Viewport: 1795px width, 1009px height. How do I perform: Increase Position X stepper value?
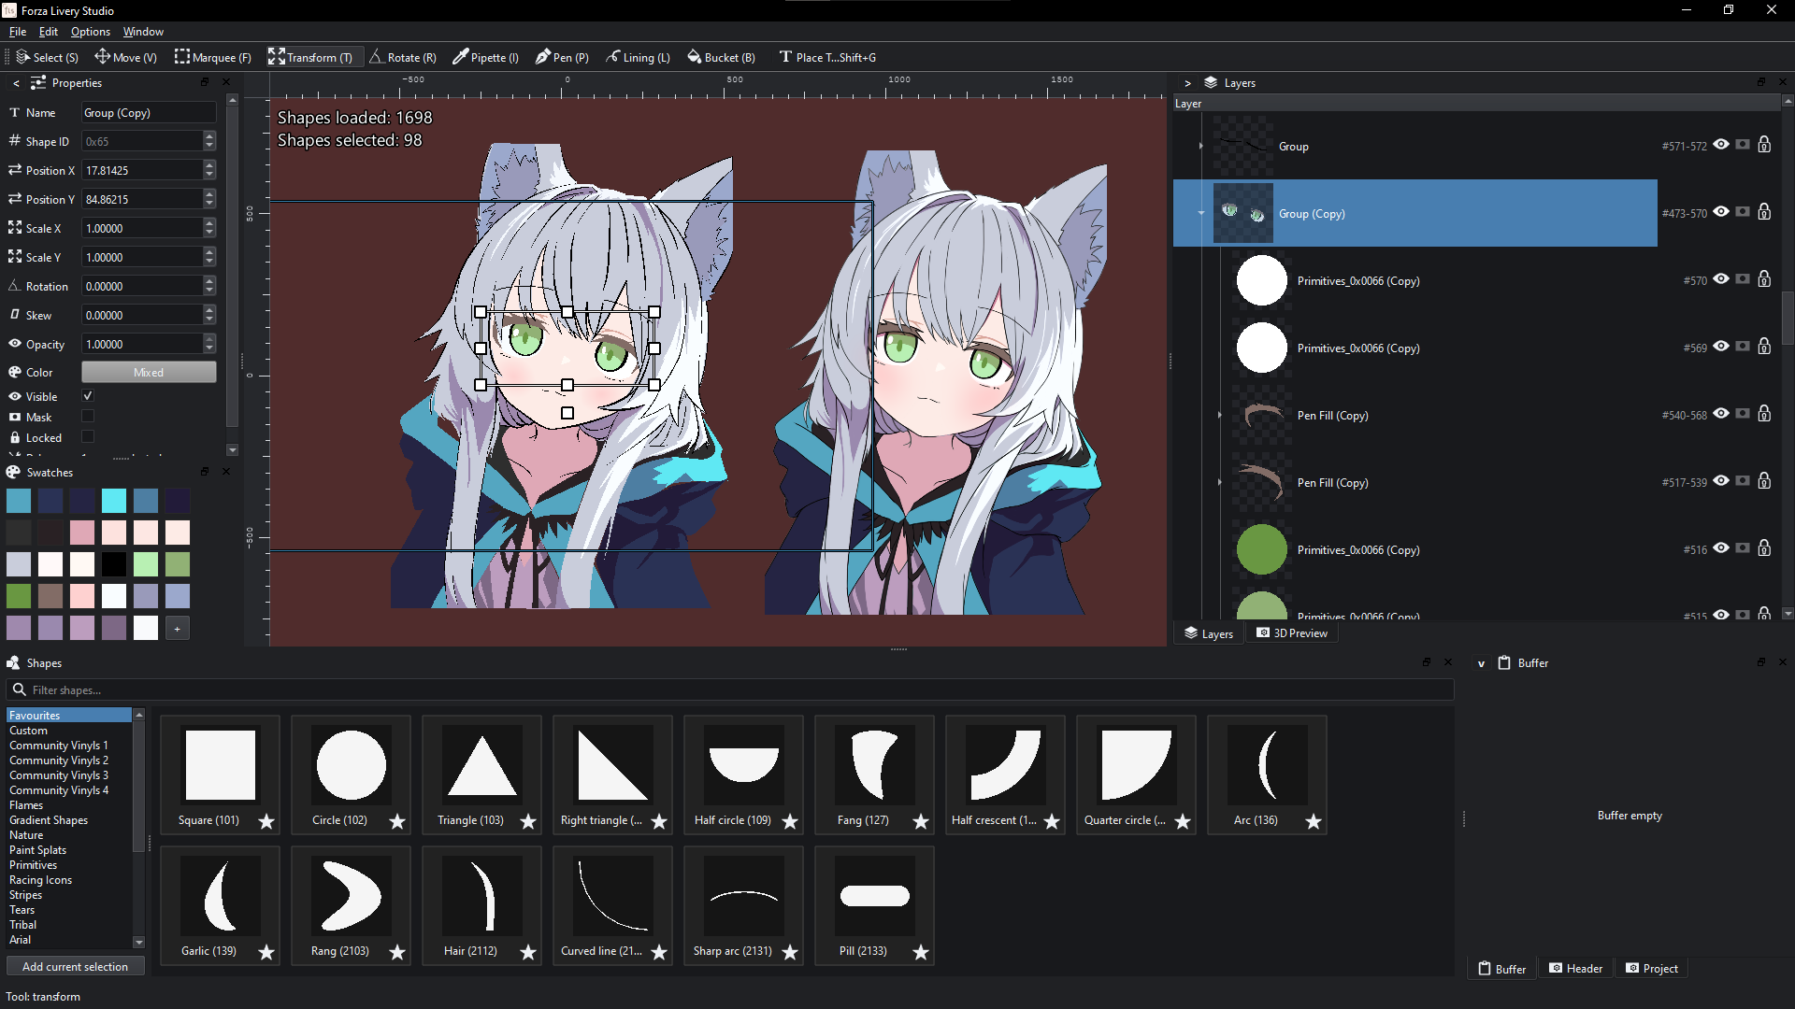click(209, 165)
